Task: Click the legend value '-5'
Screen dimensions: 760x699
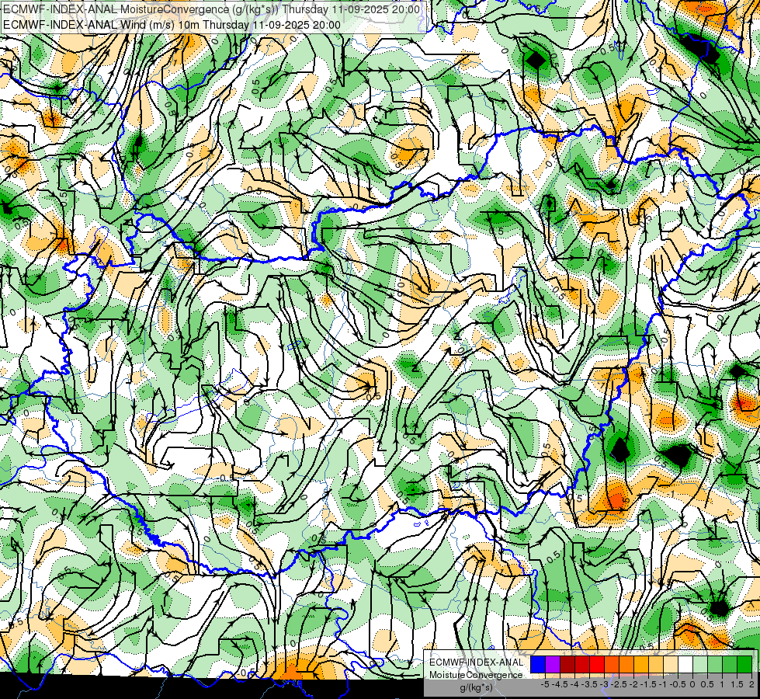Action: click(545, 684)
